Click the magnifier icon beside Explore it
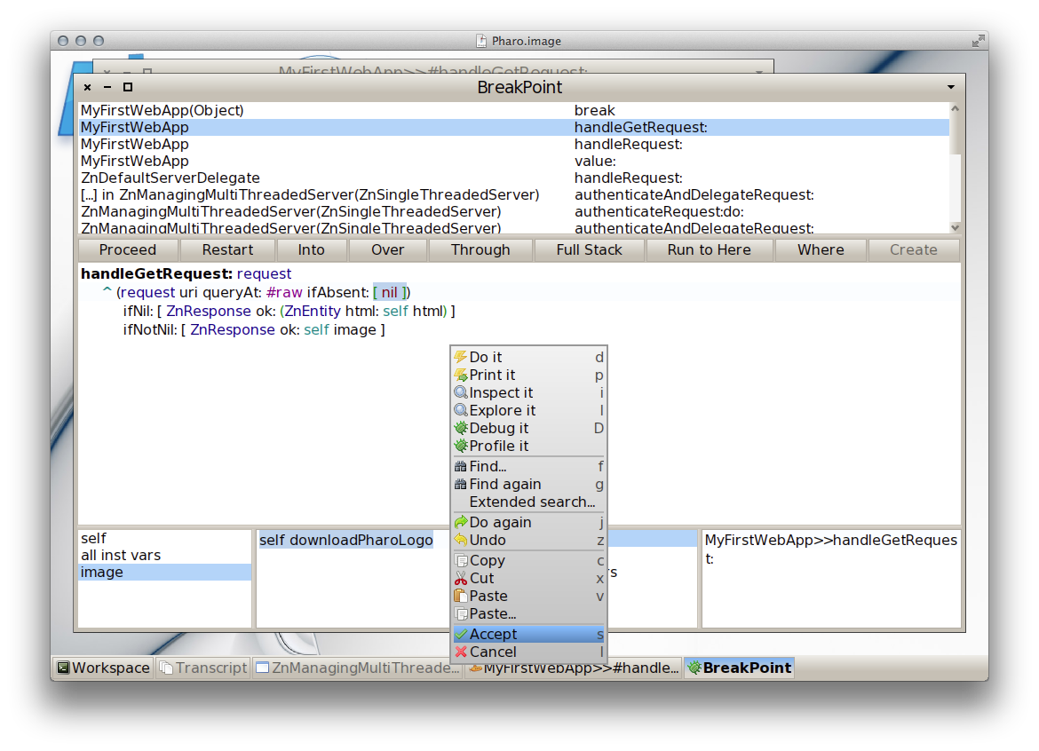This screenshot has height=751, width=1039. pos(461,411)
